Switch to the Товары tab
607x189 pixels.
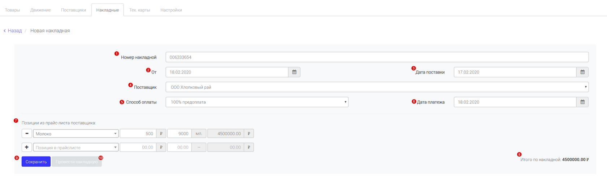pos(12,10)
